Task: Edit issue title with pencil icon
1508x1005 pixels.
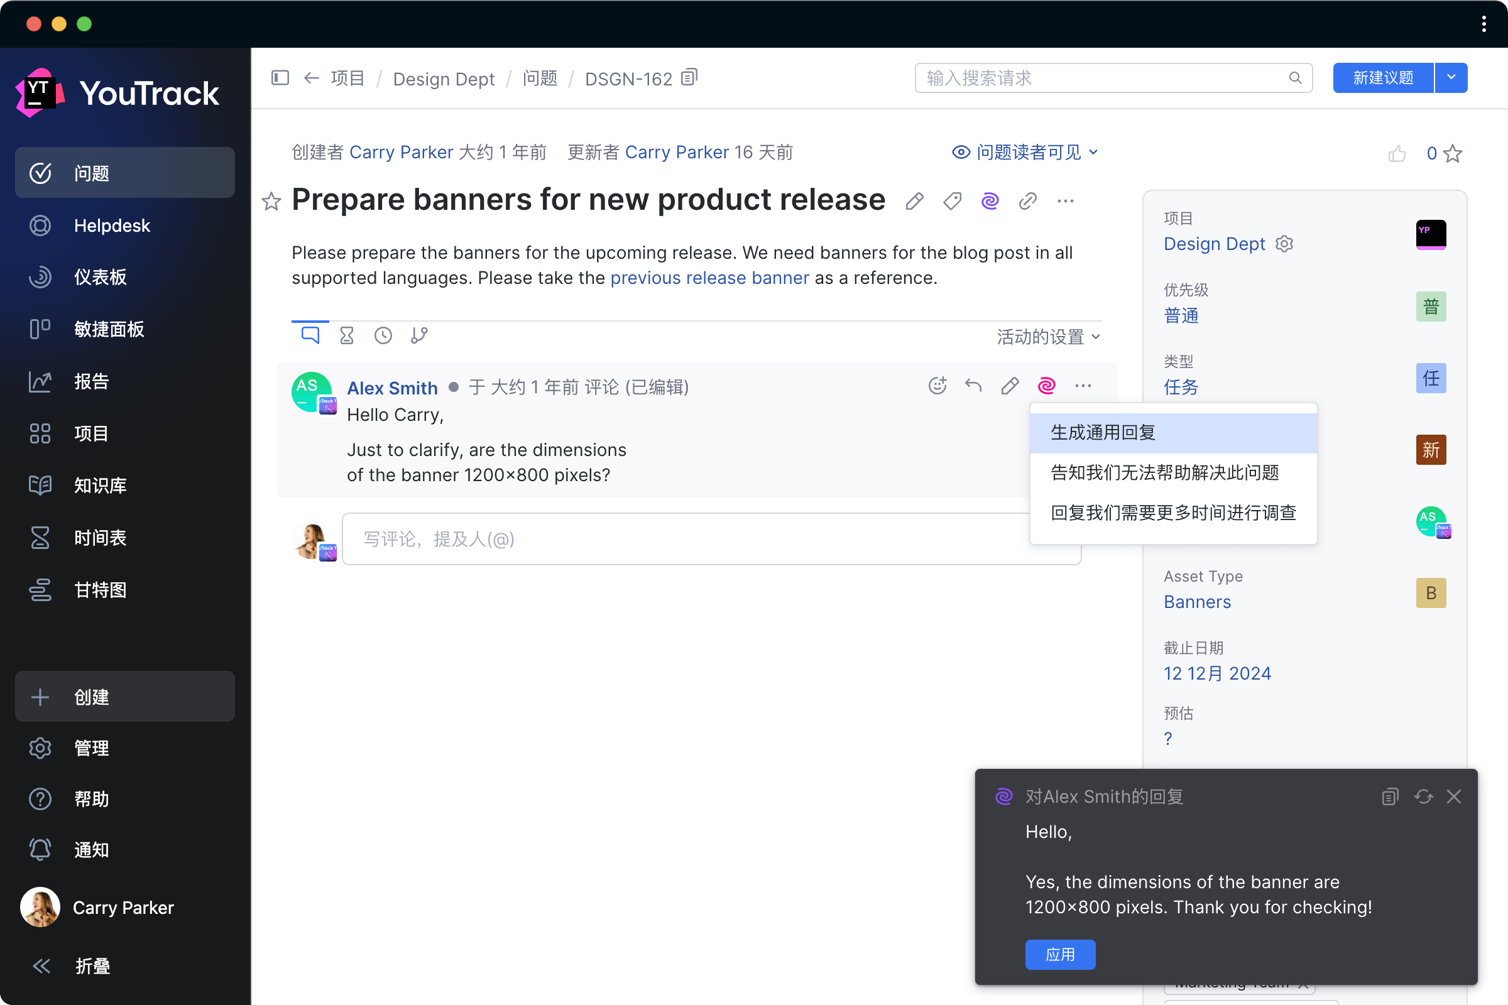Action: (x=914, y=201)
